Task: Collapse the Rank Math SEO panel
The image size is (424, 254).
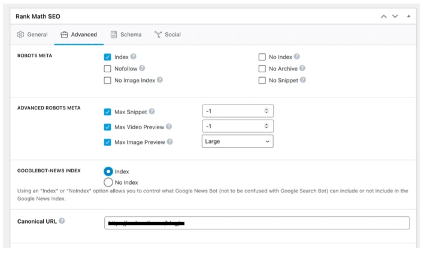Action: [x=408, y=16]
